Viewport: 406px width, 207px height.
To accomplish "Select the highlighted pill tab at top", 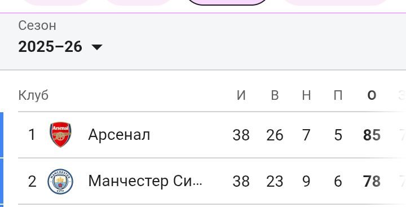I will [227, 3].
